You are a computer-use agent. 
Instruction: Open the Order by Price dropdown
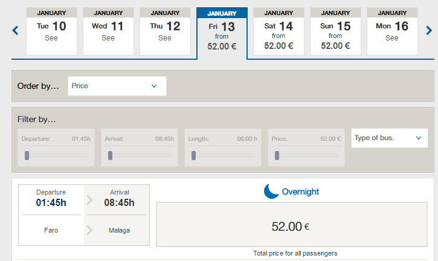coord(117,86)
